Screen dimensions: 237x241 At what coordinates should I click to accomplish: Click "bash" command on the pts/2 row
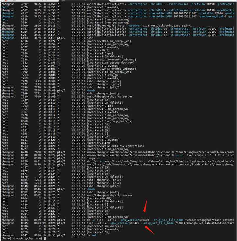click(90, 38)
